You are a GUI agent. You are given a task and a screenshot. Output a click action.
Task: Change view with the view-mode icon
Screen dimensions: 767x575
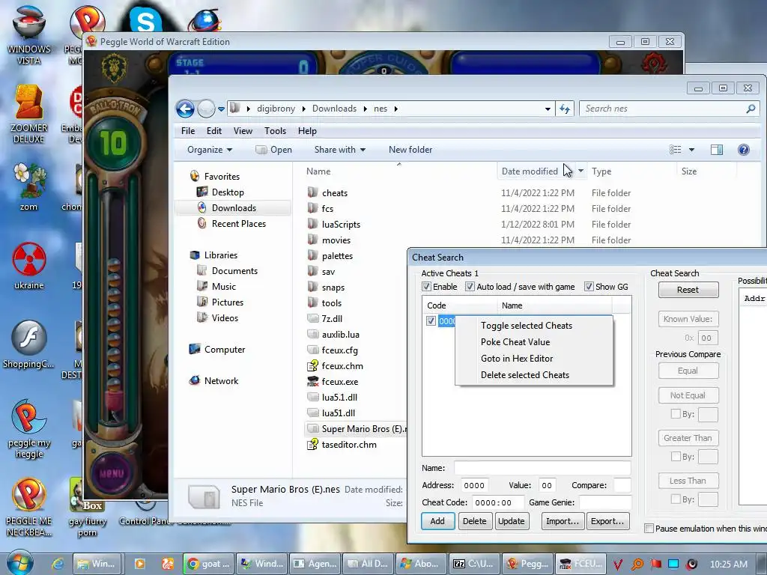pos(675,150)
